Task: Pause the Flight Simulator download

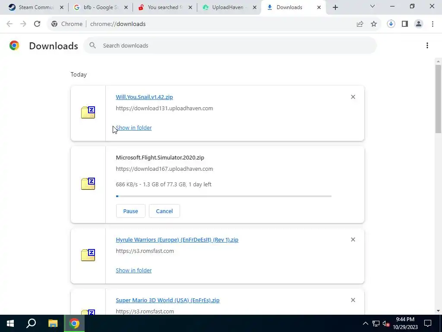Action: (x=130, y=211)
